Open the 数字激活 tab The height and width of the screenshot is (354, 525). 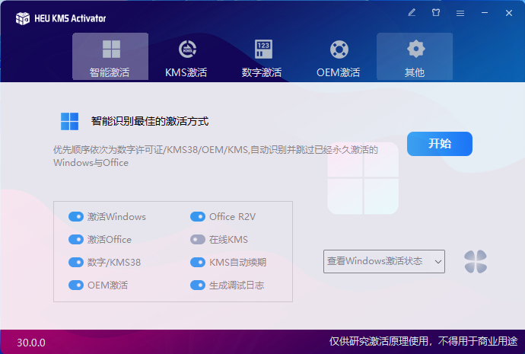(262, 57)
